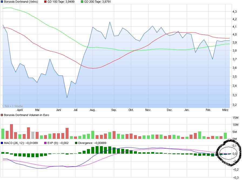Click the red GD 100 Tage swatch
The height and width of the screenshot is (180, 243).
45,2
